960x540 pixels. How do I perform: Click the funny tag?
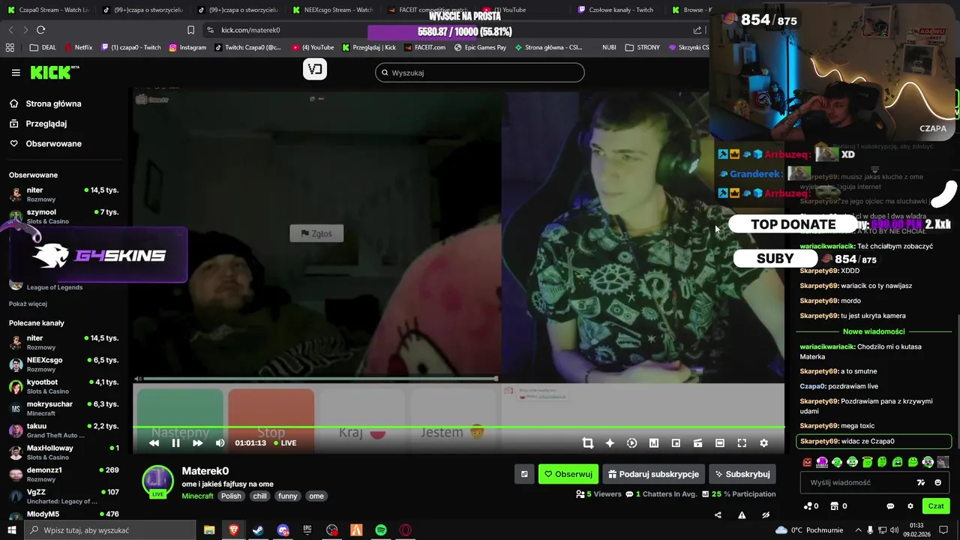click(288, 496)
